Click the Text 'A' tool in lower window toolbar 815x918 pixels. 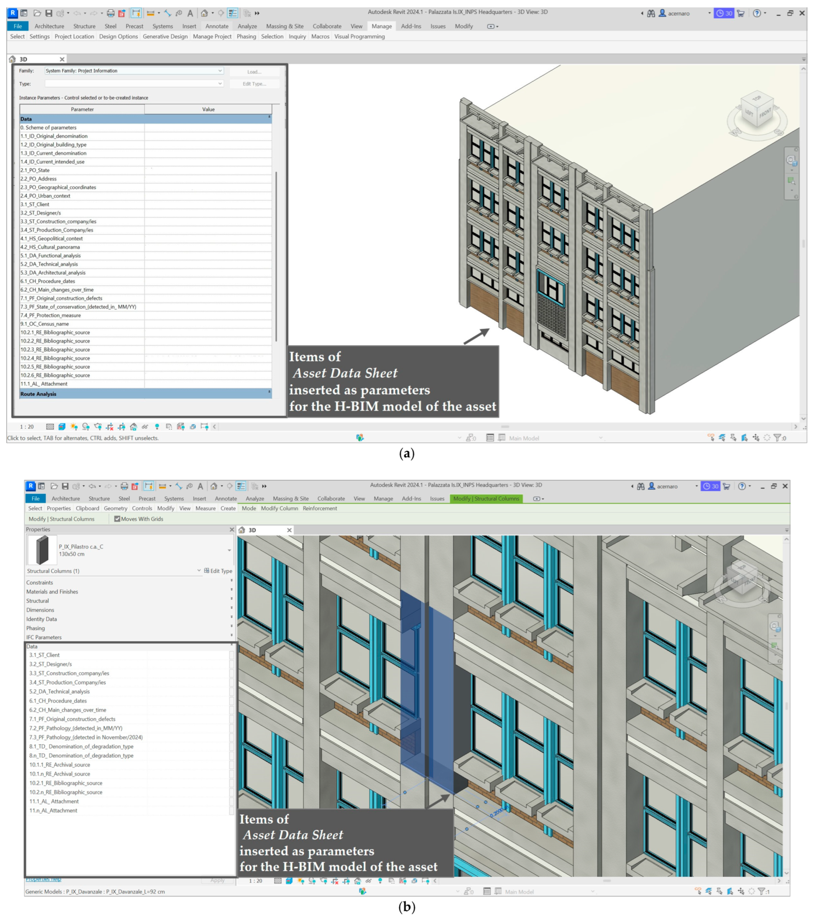[x=200, y=486]
